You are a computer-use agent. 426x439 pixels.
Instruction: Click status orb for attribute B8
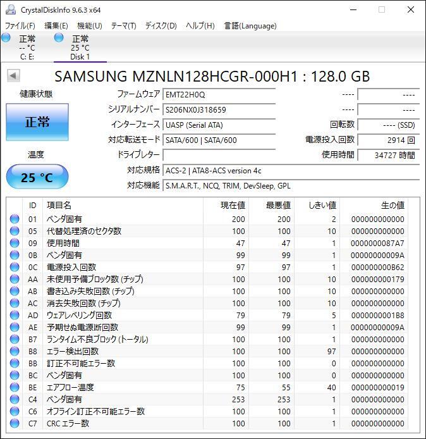pos(15,351)
